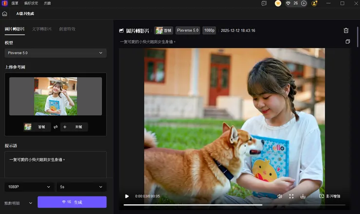Click the credit diamond balance 26

pos(292,3)
